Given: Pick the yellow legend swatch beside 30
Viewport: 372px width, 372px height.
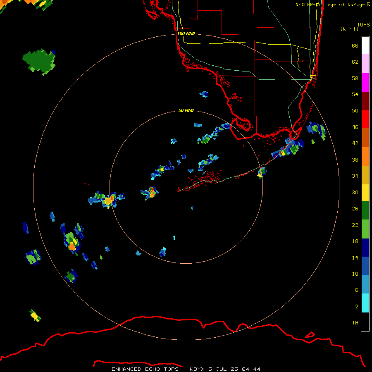Looking at the screenshot, I should (x=365, y=193).
